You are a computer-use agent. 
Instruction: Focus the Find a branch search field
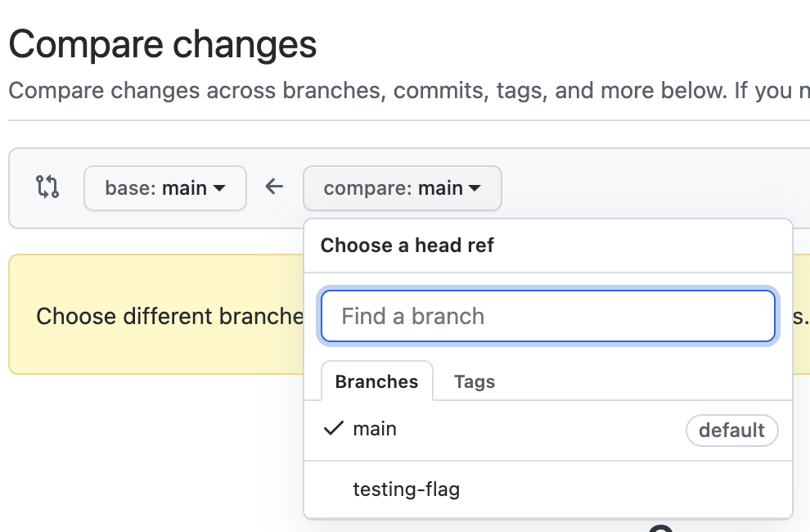[x=547, y=316]
